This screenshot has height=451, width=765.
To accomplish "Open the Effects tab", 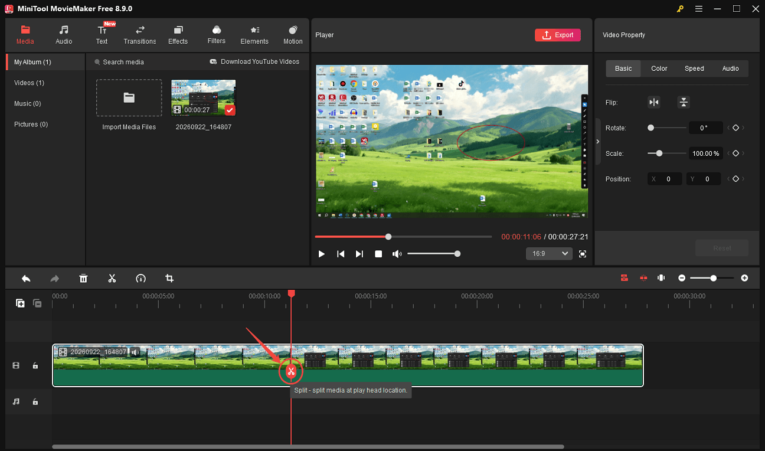I will 178,35.
